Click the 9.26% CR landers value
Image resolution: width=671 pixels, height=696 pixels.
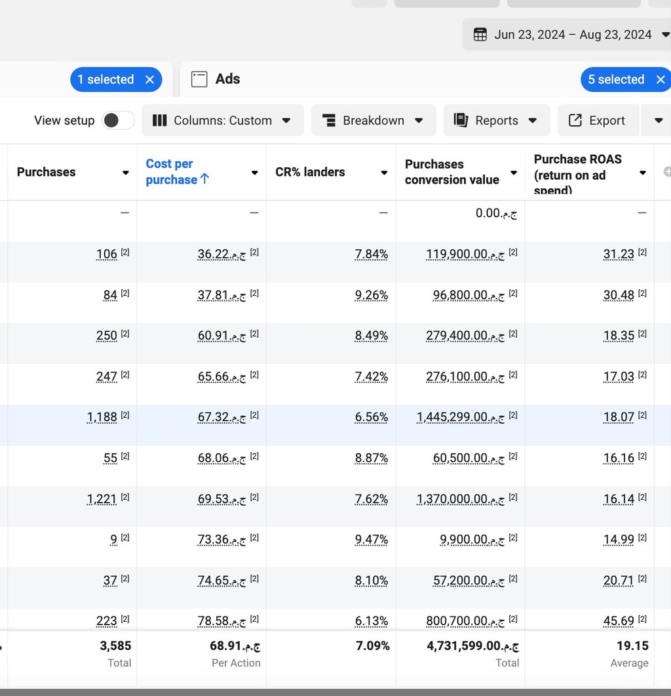371,295
